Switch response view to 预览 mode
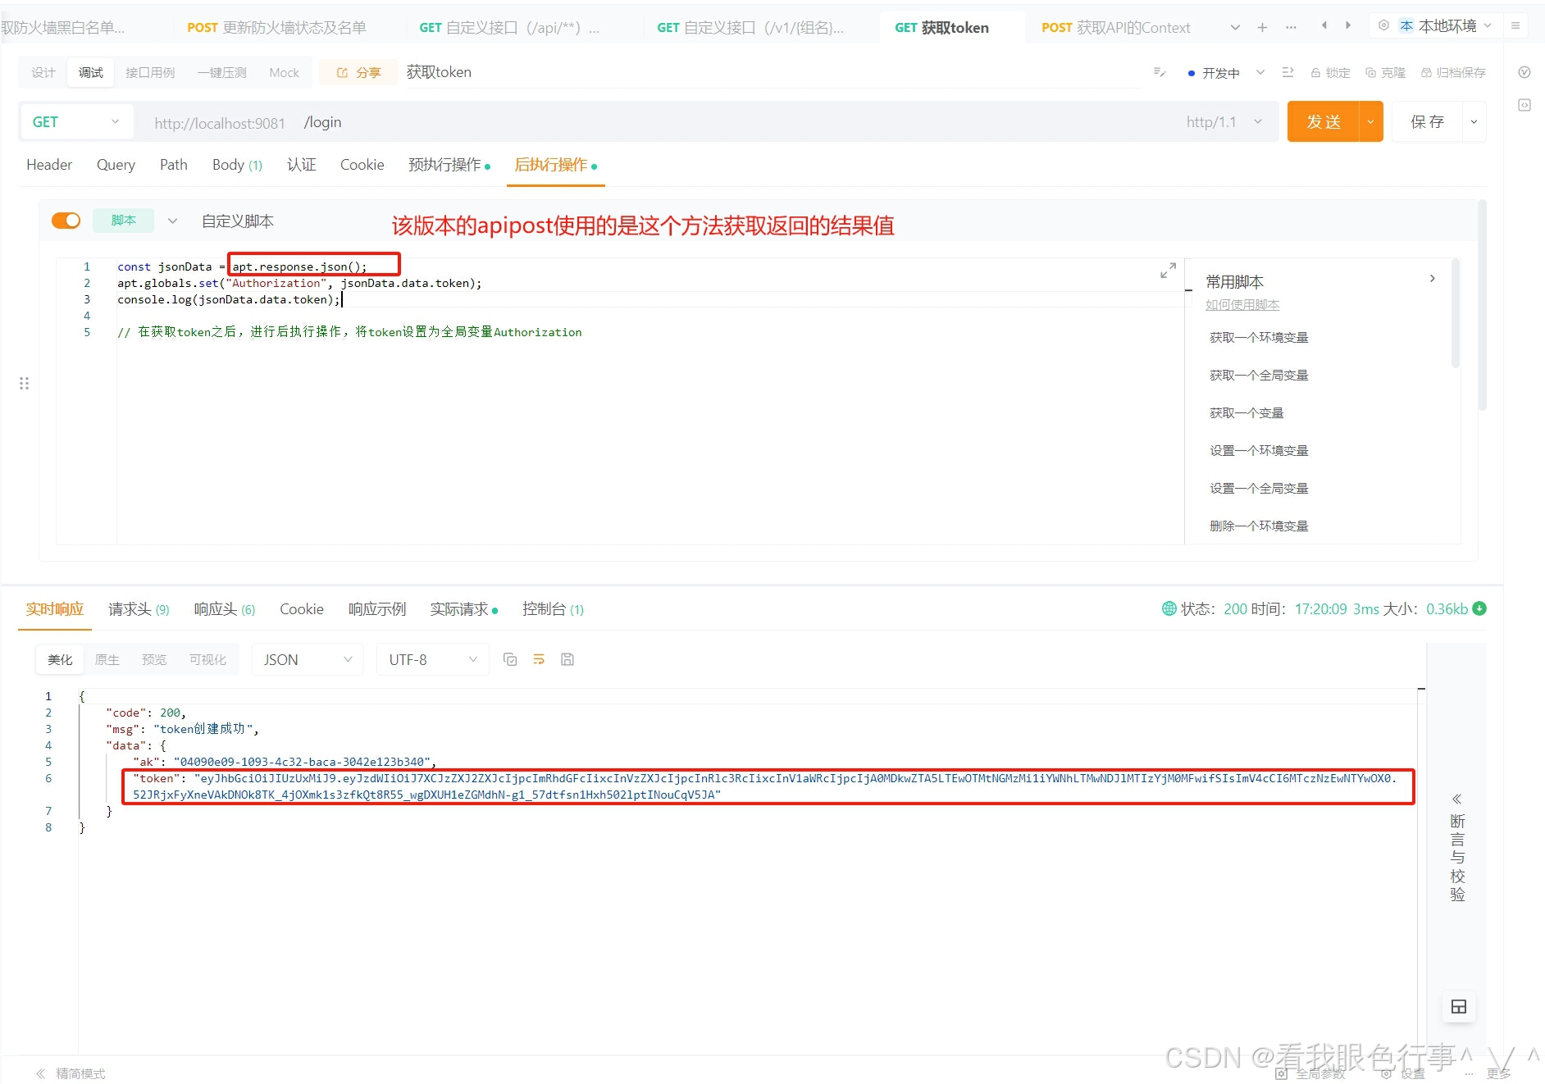 click(154, 658)
